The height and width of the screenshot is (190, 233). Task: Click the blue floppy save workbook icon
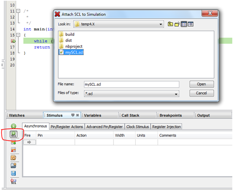point(13,173)
